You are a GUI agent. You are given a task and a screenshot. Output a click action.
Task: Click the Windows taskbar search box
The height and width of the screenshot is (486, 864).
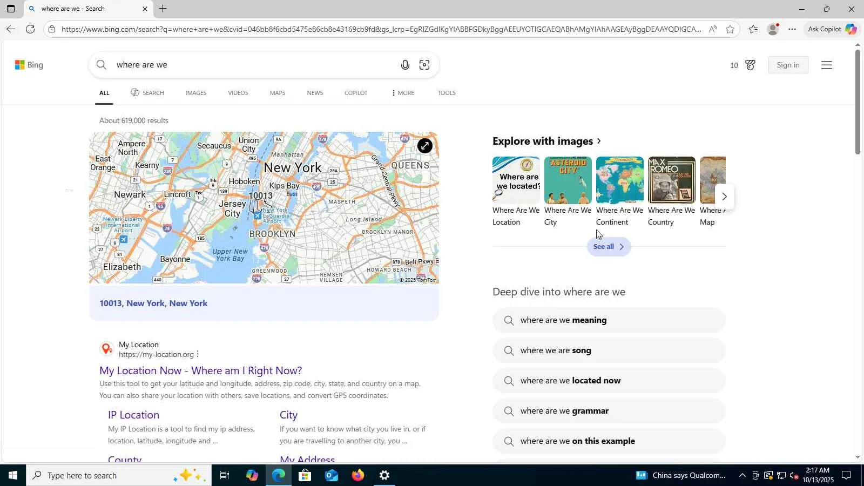(x=119, y=475)
